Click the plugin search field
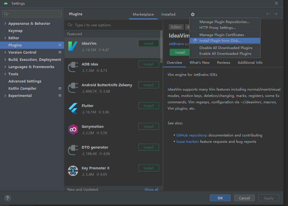Viewport: 288px width, 206px height. pyautogui.click(x=115, y=25)
